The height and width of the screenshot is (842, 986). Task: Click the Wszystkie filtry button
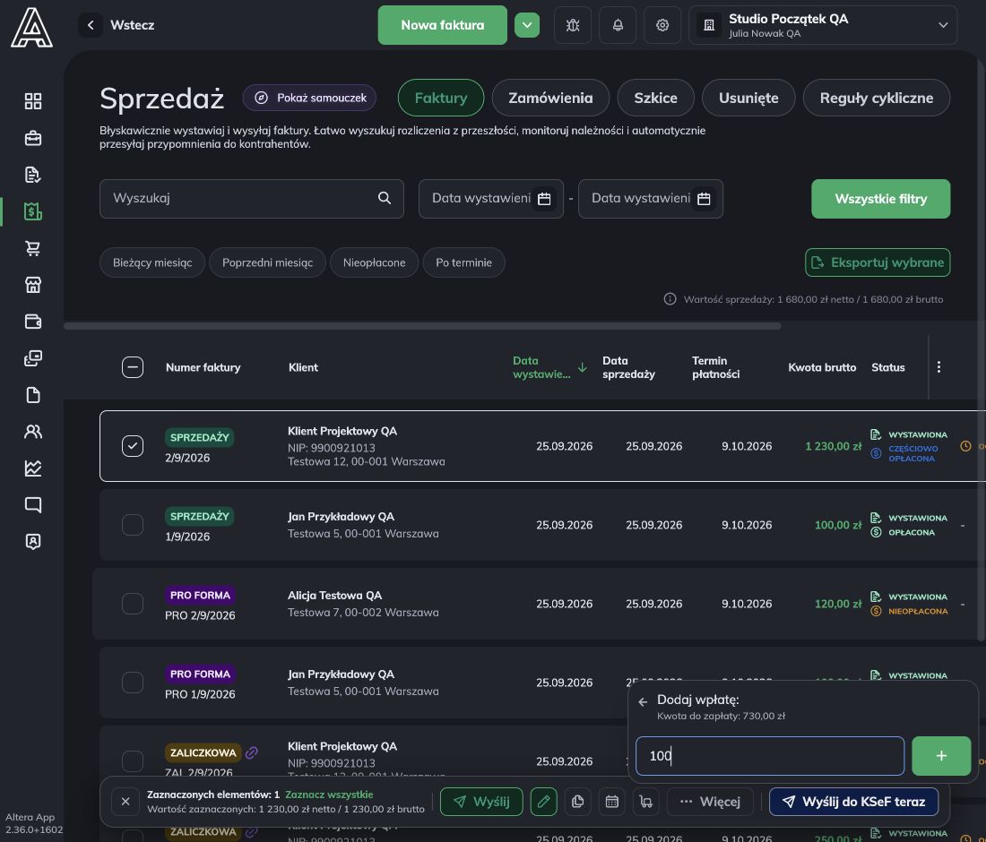(x=881, y=199)
